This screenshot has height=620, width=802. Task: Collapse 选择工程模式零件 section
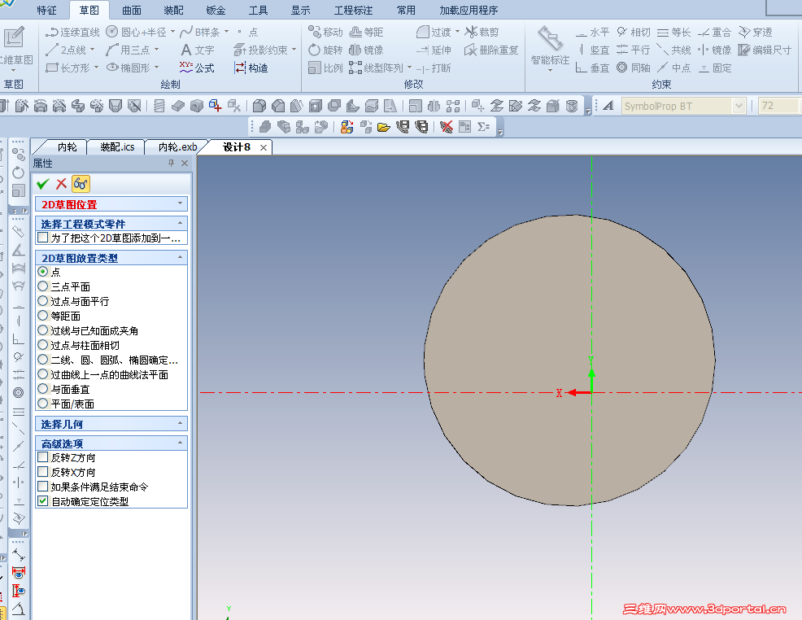pos(180,223)
